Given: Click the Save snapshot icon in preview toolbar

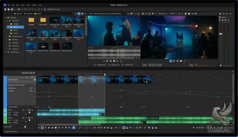Looking at the screenshot, I should pos(189,14).
